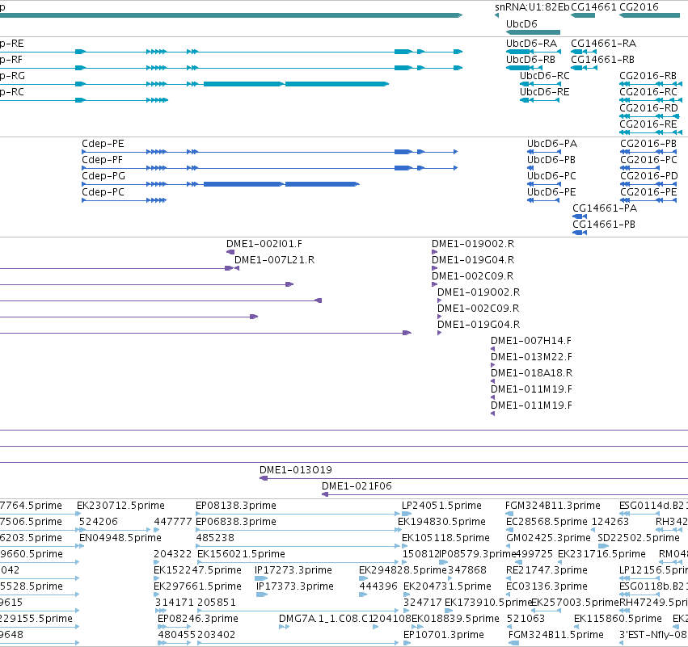
Task: Open EK194830.5prime EST
Action: (400, 530)
